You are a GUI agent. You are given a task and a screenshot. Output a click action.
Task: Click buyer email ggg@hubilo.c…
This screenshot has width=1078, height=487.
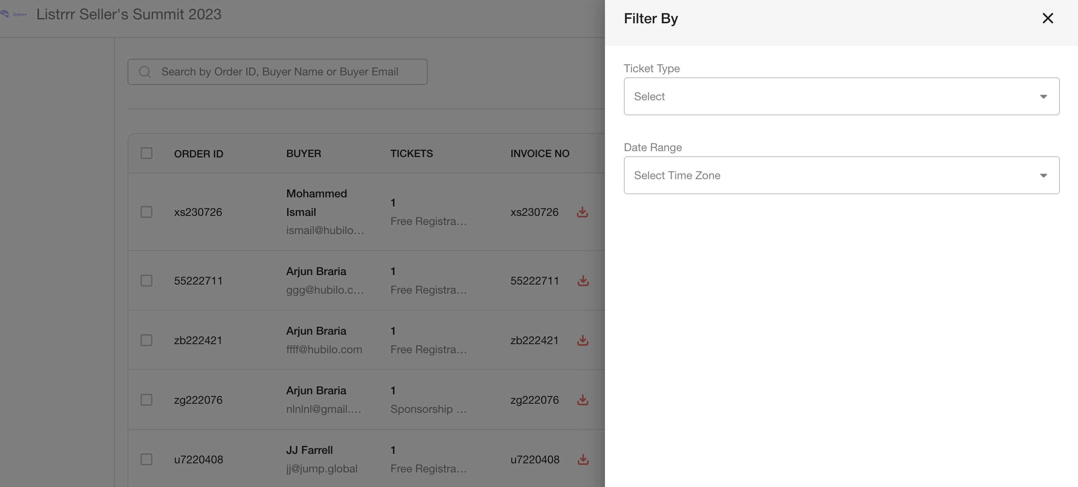[x=325, y=290]
